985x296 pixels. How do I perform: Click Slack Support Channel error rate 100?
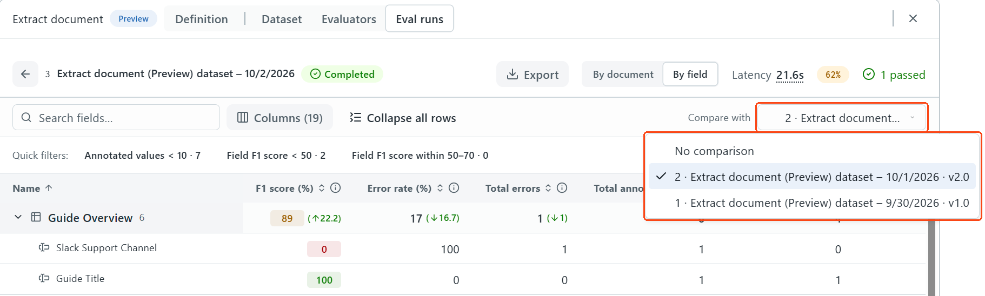coord(450,249)
